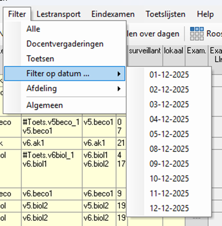Viewport: 222px width, 226px height.
Task: Filter by date 12-12-2025
Action: [x=169, y=208]
